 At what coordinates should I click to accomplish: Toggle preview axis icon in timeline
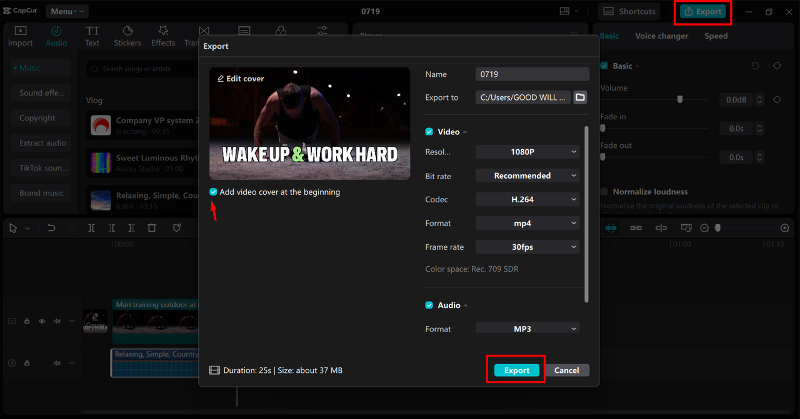pos(661,228)
